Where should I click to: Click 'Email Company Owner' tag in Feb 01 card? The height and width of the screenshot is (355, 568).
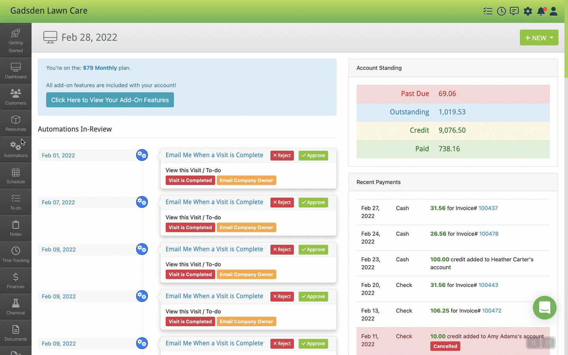click(247, 180)
